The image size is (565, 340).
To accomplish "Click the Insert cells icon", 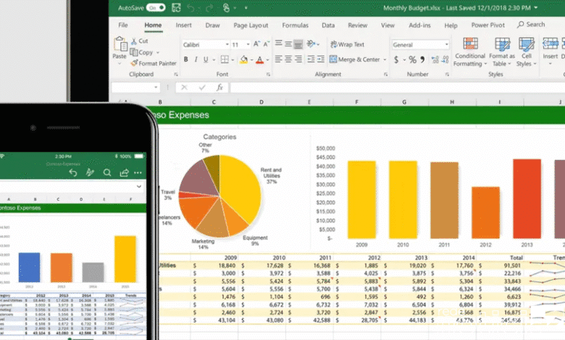I will 551,44.
